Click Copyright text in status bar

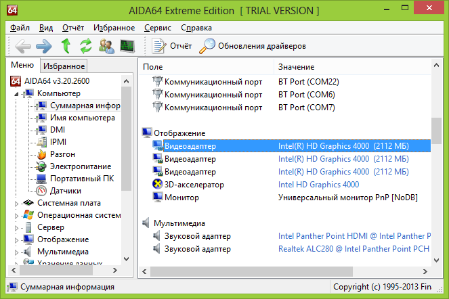click(382, 287)
